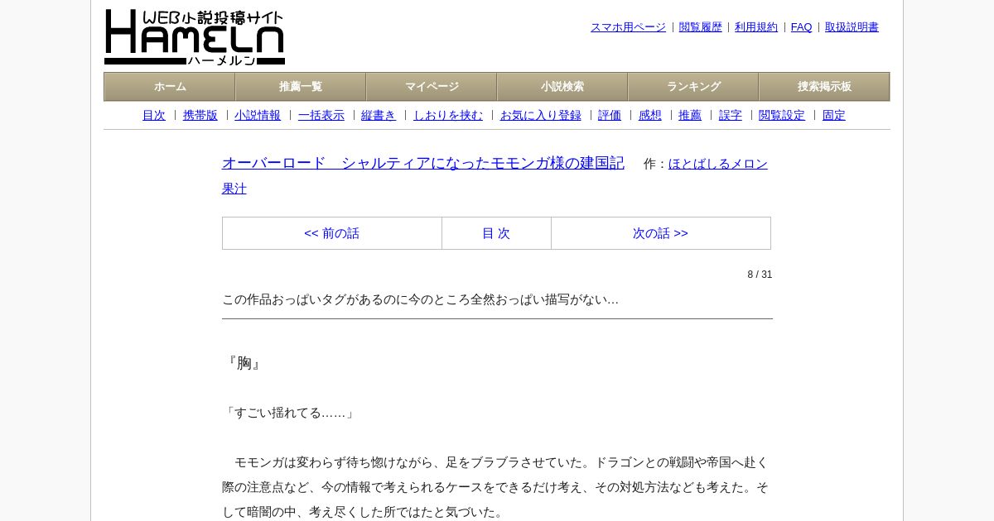Click paragraph starting モモンガは変わらず
Image resolution: width=994 pixels, height=521 pixels.
pos(496,487)
